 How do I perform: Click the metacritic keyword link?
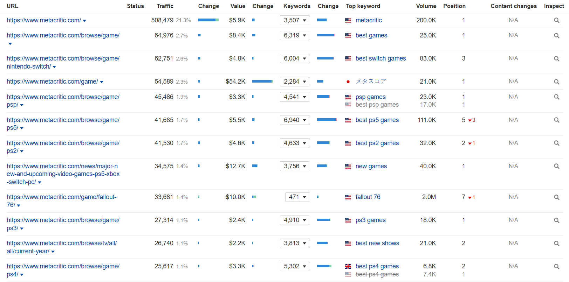tap(369, 20)
